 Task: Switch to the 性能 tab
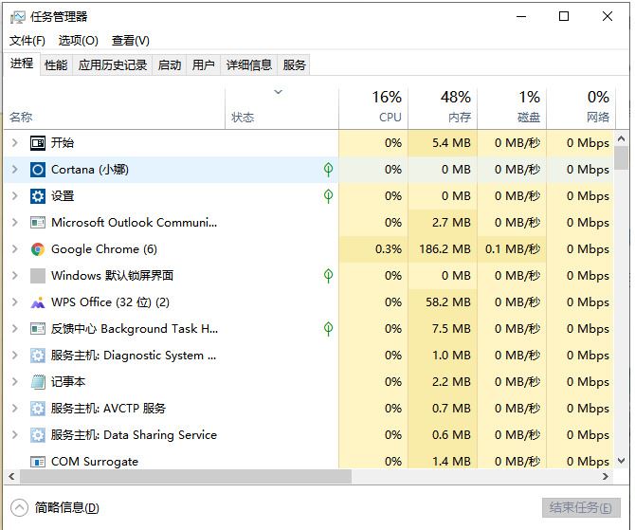click(56, 64)
